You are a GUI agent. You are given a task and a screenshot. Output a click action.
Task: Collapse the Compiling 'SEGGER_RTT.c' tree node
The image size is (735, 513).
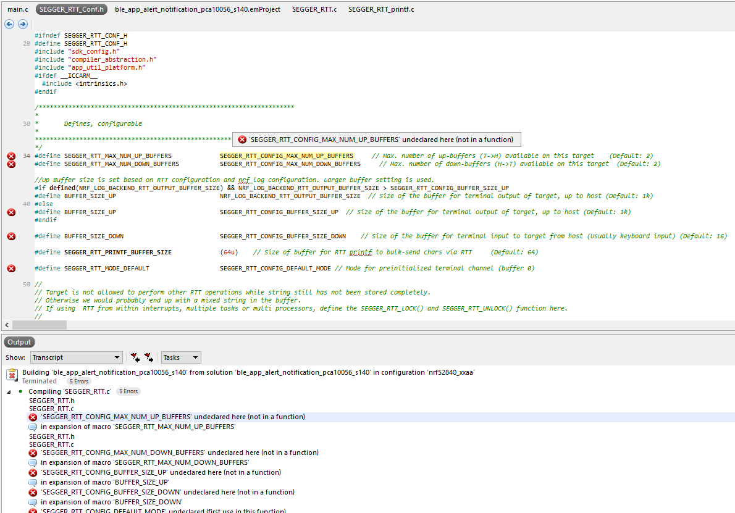click(x=9, y=391)
